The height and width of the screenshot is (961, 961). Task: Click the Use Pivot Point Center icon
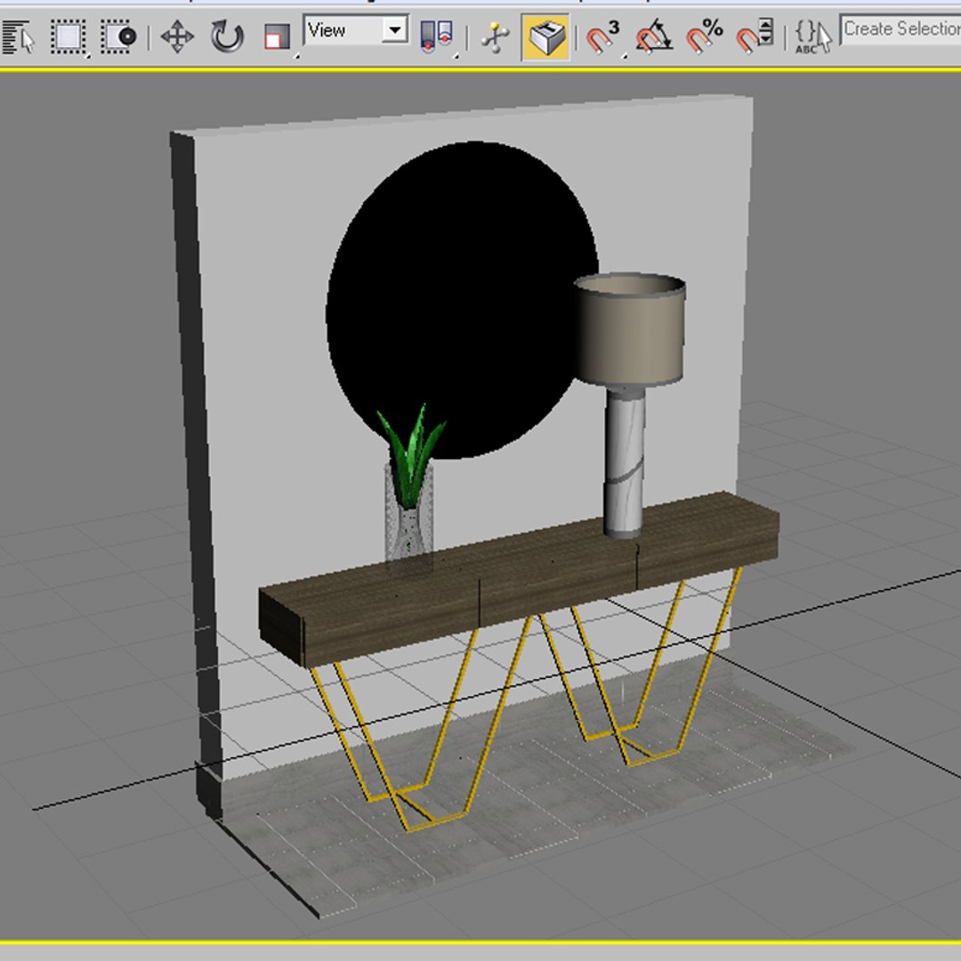click(x=436, y=36)
